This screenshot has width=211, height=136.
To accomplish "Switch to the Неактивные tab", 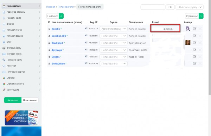I will [30, 100].
